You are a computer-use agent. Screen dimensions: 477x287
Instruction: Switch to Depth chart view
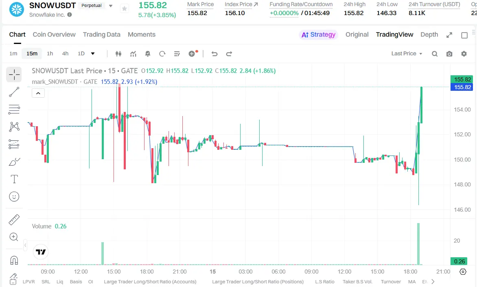click(429, 34)
